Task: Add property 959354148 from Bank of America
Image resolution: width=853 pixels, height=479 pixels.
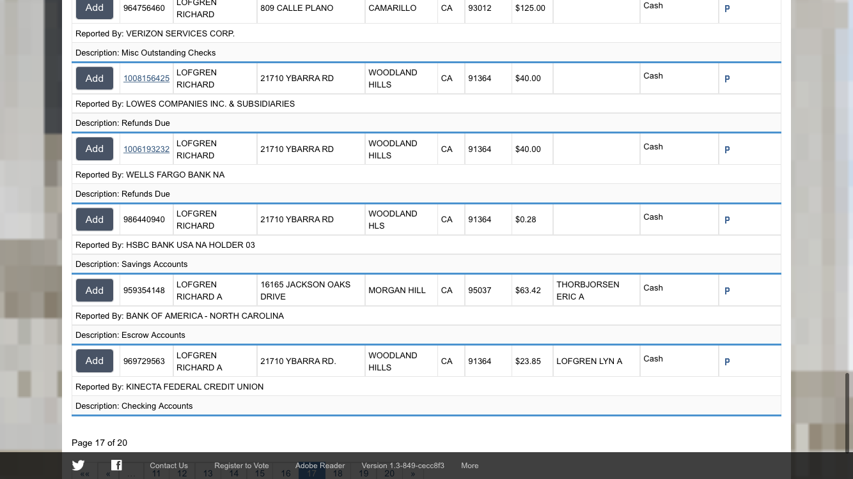Action: coord(95,290)
